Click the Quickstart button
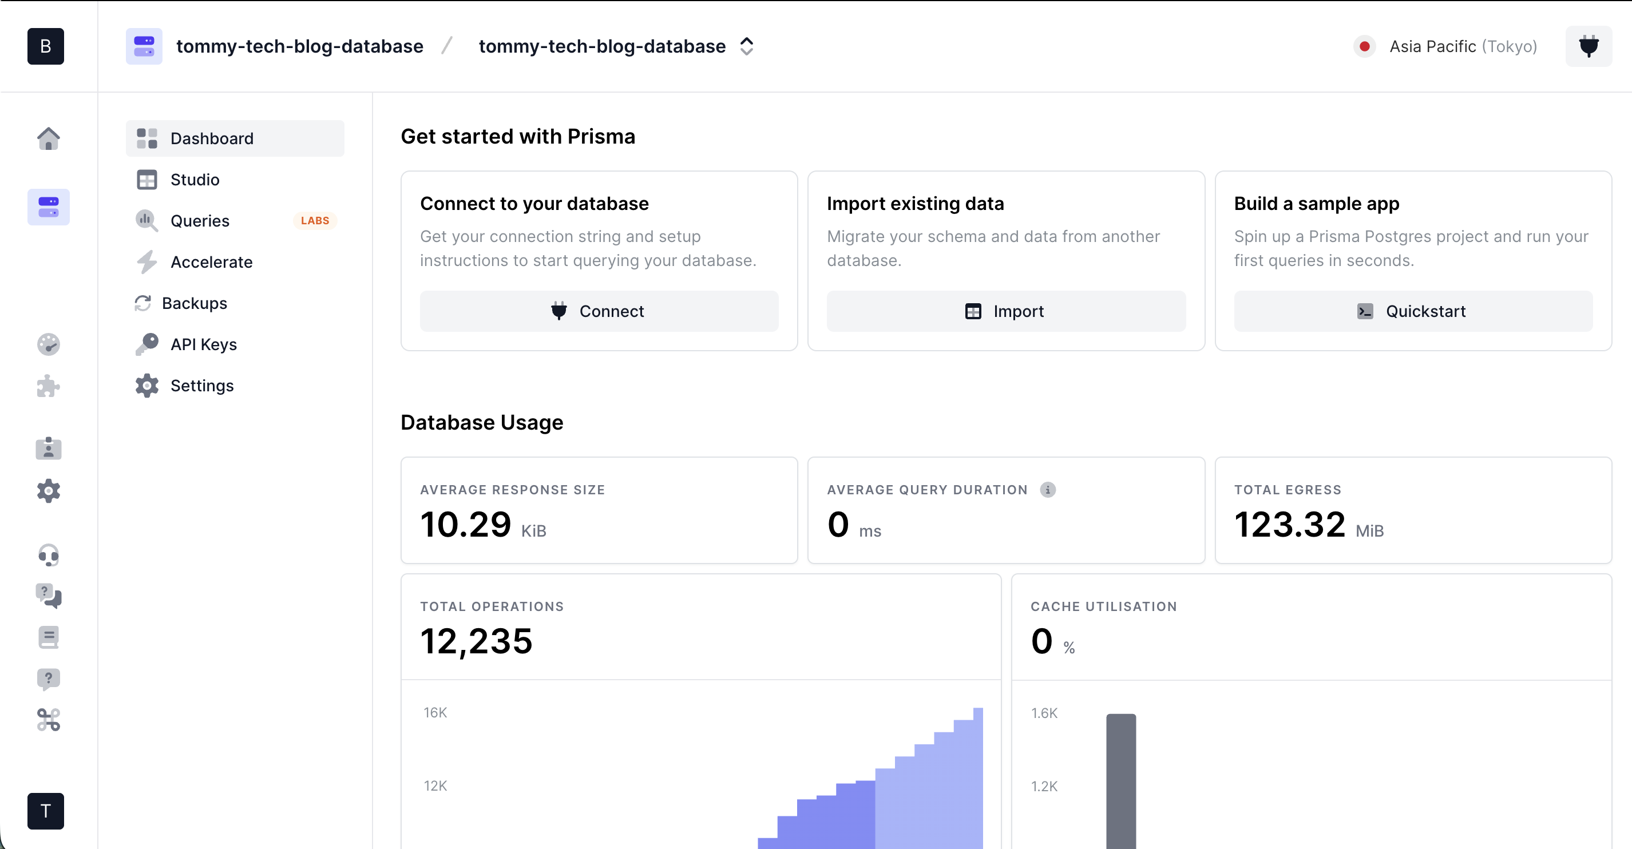The width and height of the screenshot is (1632, 849). [x=1413, y=311]
